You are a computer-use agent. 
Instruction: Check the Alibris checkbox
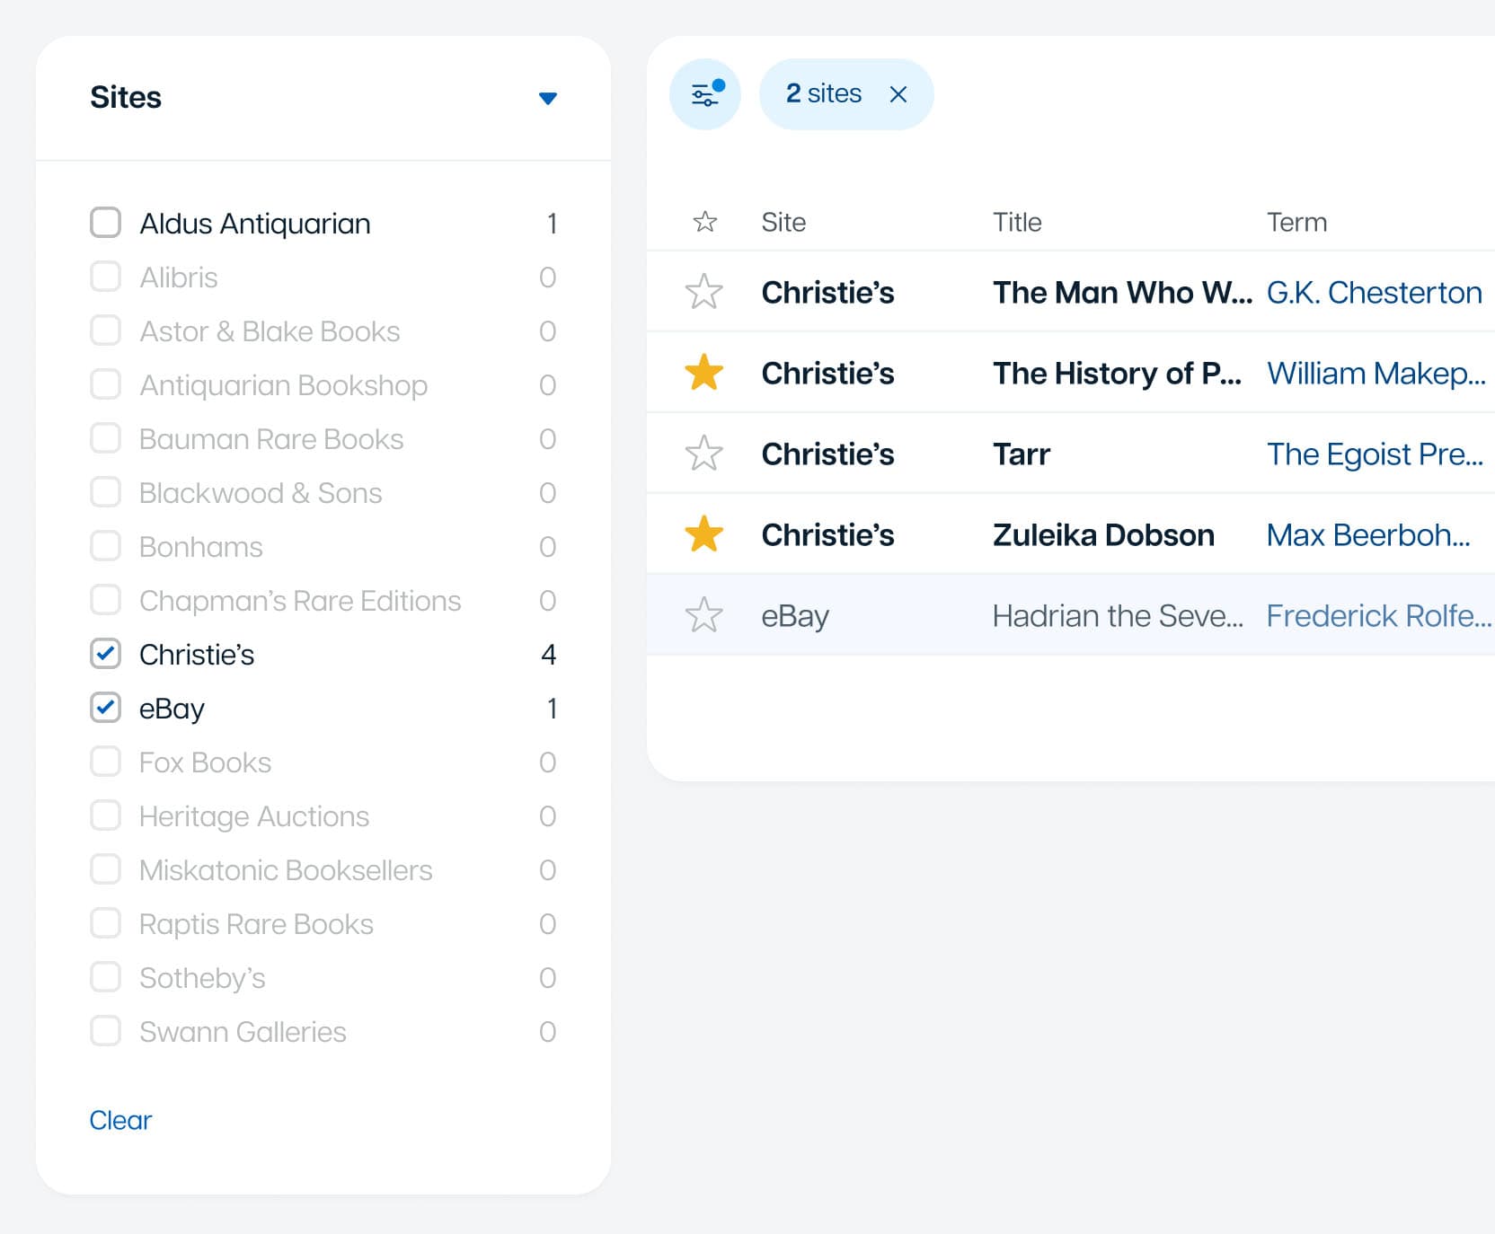click(106, 277)
